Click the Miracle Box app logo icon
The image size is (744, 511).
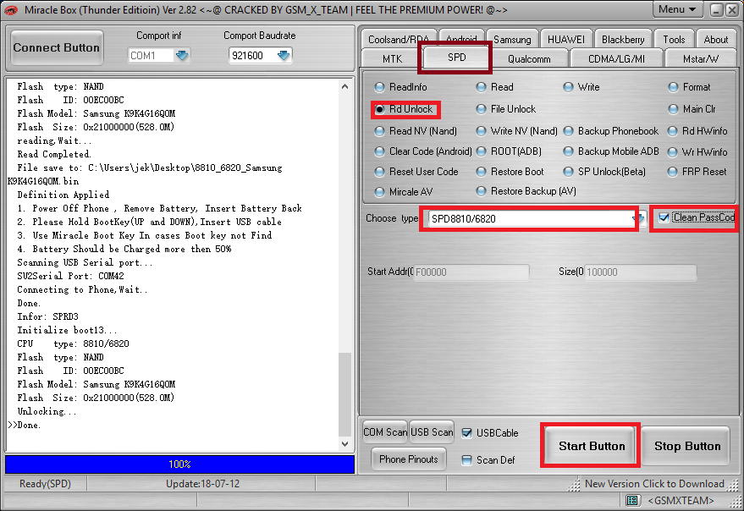10,9
